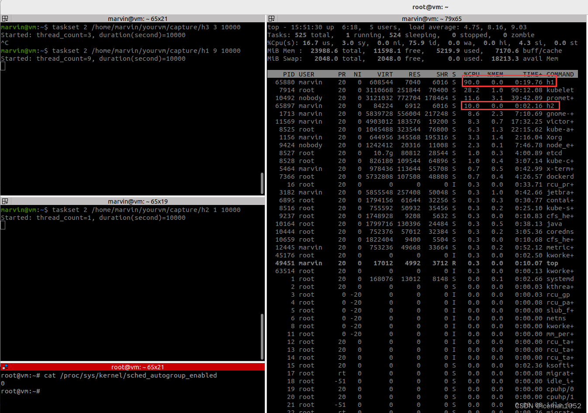Click the netns process command

(x=556, y=318)
